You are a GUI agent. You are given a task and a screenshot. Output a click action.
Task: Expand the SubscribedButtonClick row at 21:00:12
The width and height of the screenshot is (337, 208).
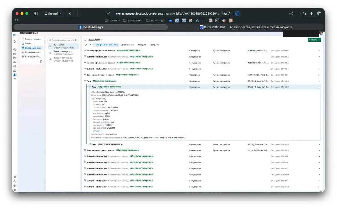pyautogui.click(x=319, y=169)
